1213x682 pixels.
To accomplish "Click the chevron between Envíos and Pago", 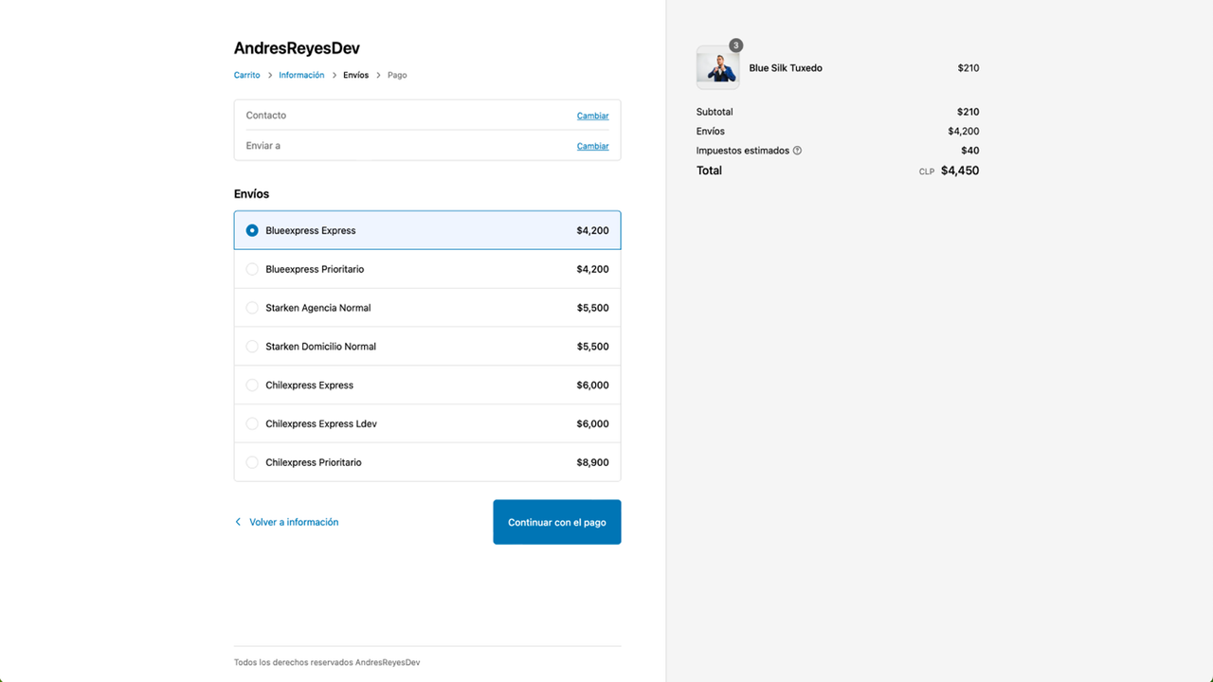I will pyautogui.click(x=378, y=75).
